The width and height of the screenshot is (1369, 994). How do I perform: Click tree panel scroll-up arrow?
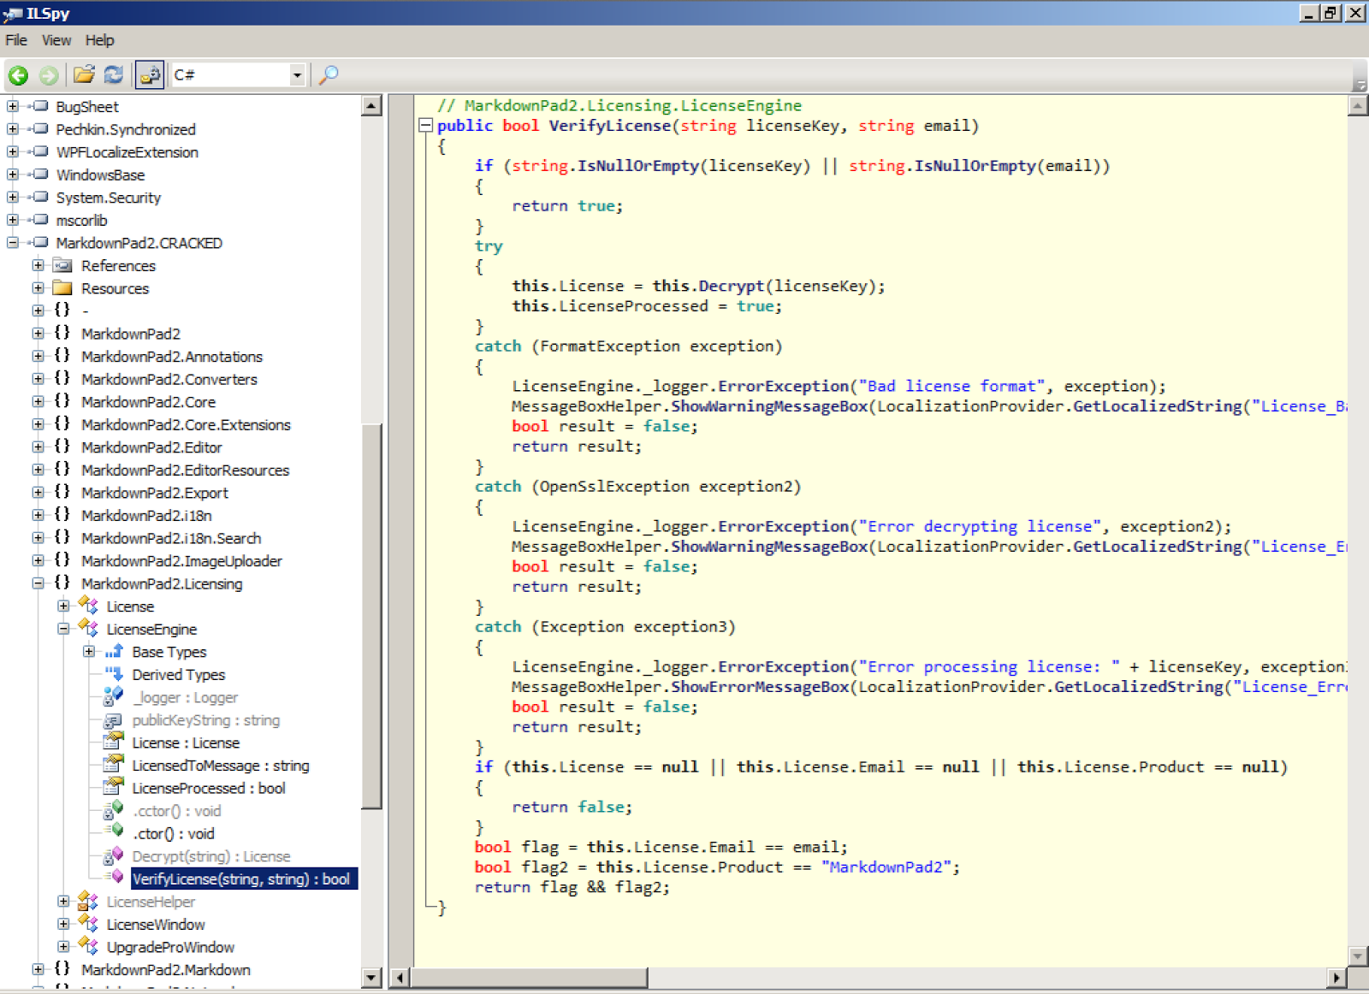(x=371, y=106)
